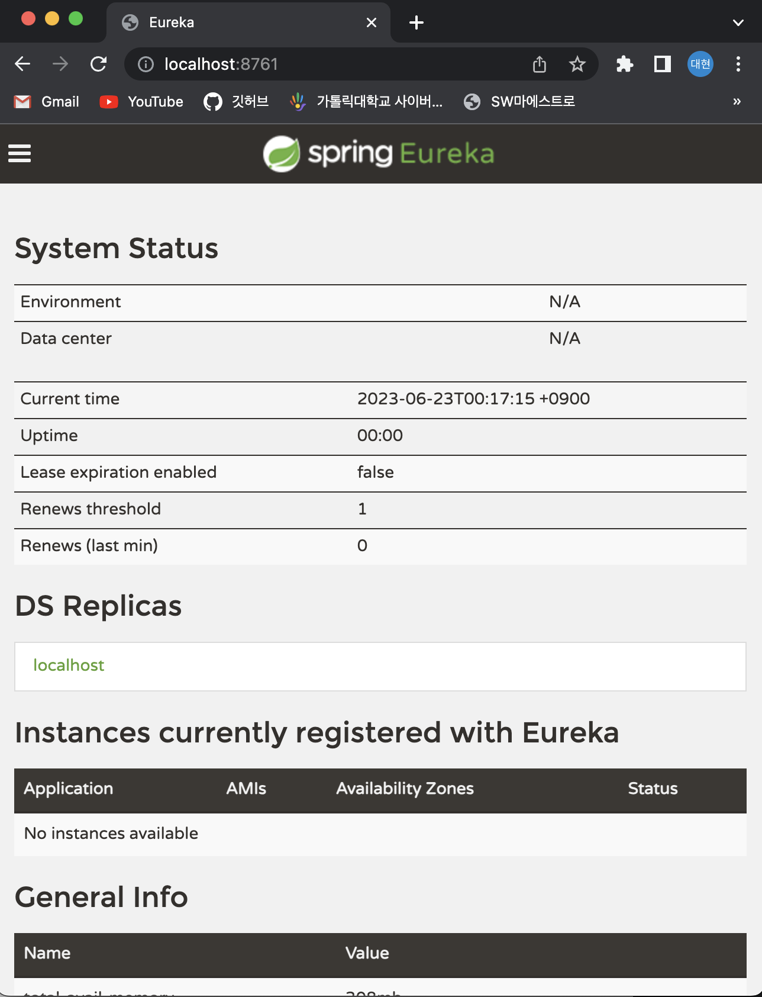
Task: Click the DS Replicas heading
Action: tap(98, 606)
